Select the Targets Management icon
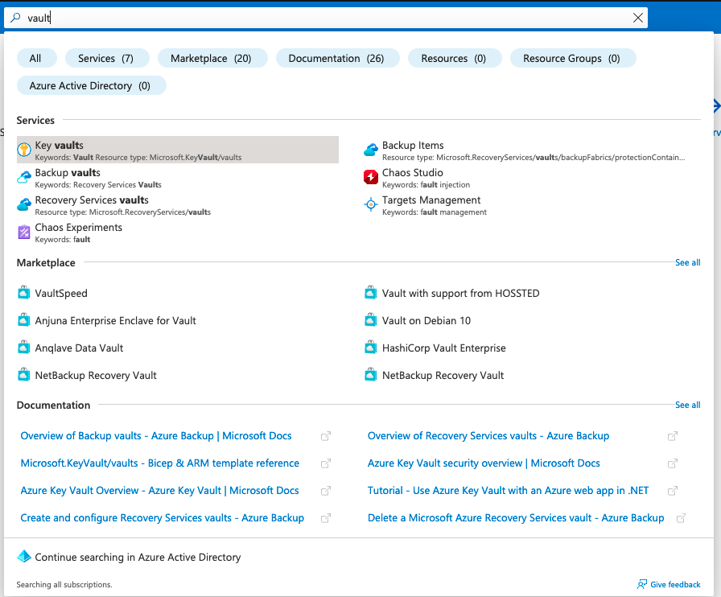 pyautogui.click(x=370, y=204)
